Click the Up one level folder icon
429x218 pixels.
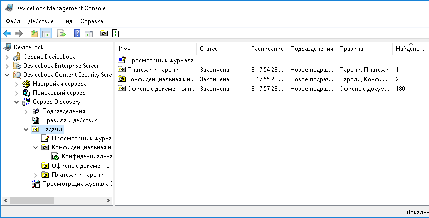34,34
